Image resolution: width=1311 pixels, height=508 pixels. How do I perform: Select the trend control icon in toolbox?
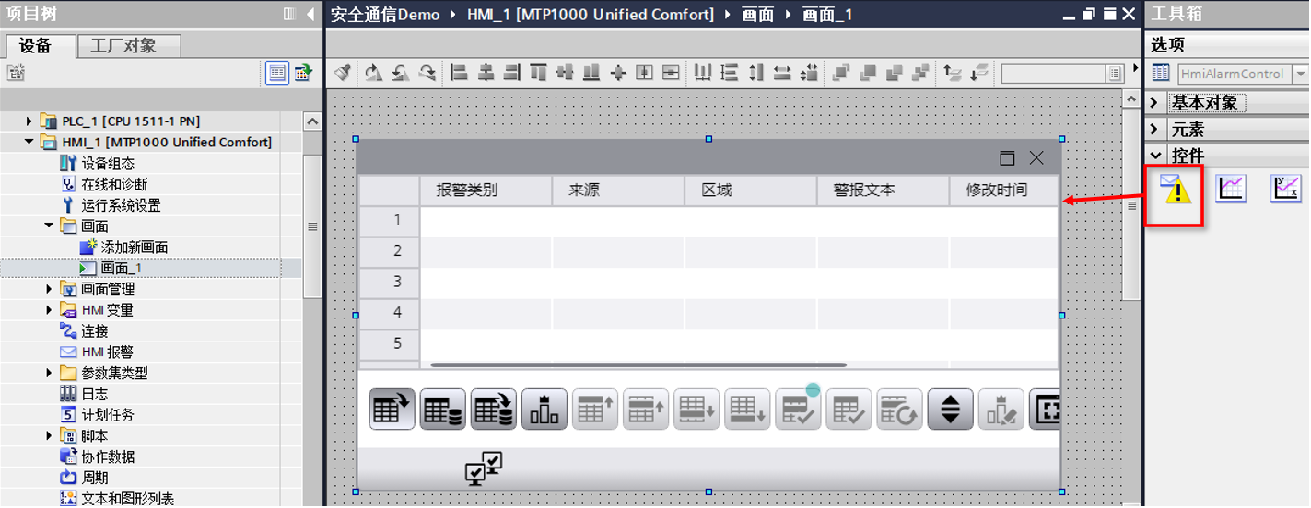point(1231,189)
